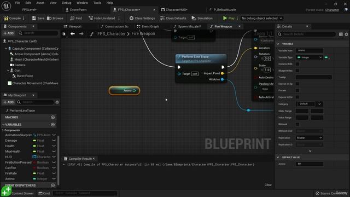The height and width of the screenshot is (197, 350).
Task: Click the Ammo default value field
Action: tap(310, 164)
